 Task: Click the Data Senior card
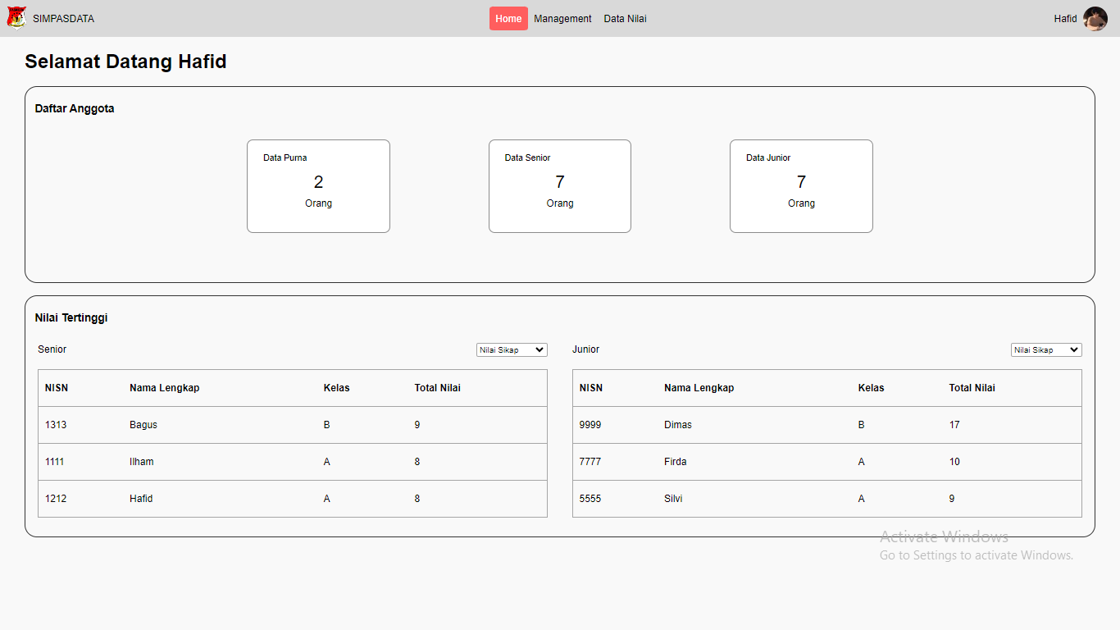560,186
